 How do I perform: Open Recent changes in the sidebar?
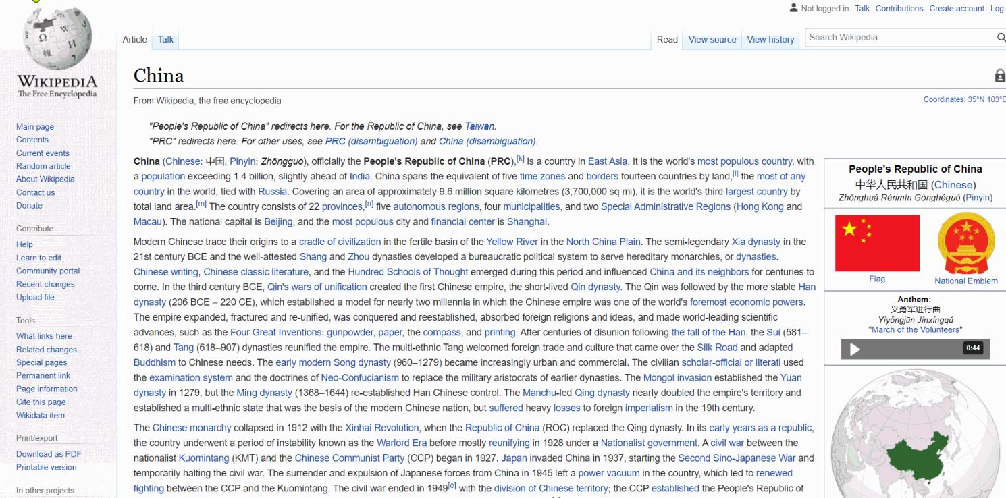pos(45,284)
